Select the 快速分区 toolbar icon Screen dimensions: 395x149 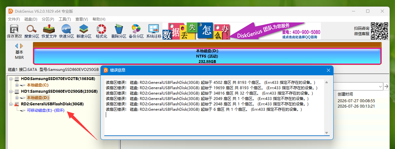pyautogui.click(x=67, y=31)
